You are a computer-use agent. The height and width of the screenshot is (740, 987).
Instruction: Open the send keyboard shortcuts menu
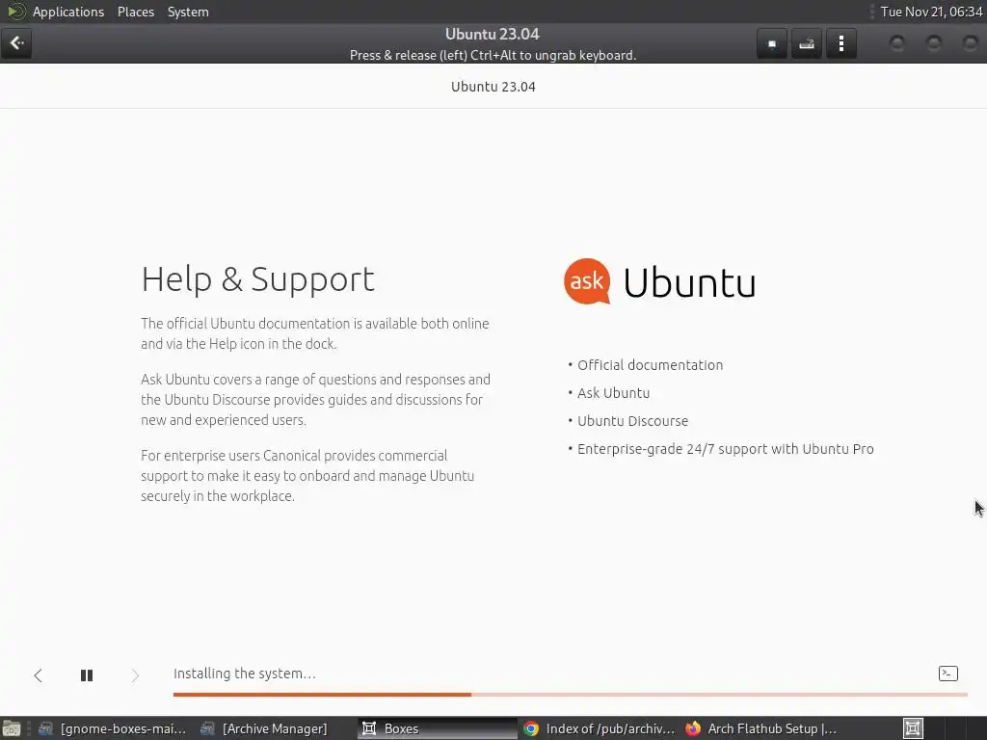807,43
